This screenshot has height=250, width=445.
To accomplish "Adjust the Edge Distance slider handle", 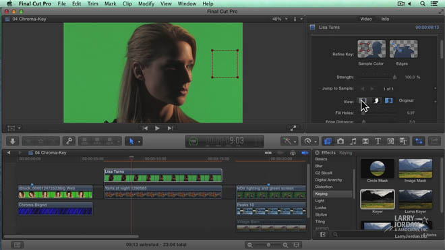I will pos(363,121).
